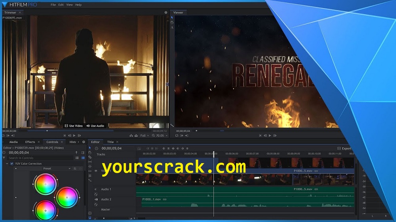Switch to the Title timeline tab
396x222 pixels.
(x=110, y=142)
